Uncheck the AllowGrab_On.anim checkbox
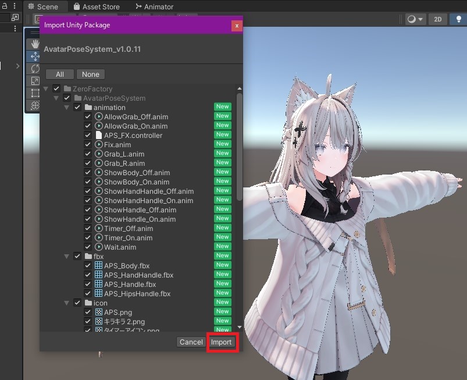This screenshot has width=467, height=380. click(88, 126)
